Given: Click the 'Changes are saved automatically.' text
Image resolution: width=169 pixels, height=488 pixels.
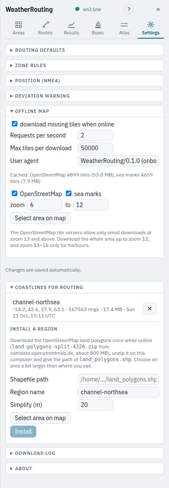Looking at the screenshot, I should [x=44, y=270].
